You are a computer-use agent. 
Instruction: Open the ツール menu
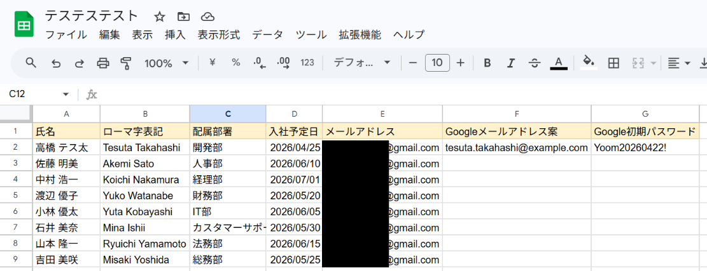tap(311, 35)
